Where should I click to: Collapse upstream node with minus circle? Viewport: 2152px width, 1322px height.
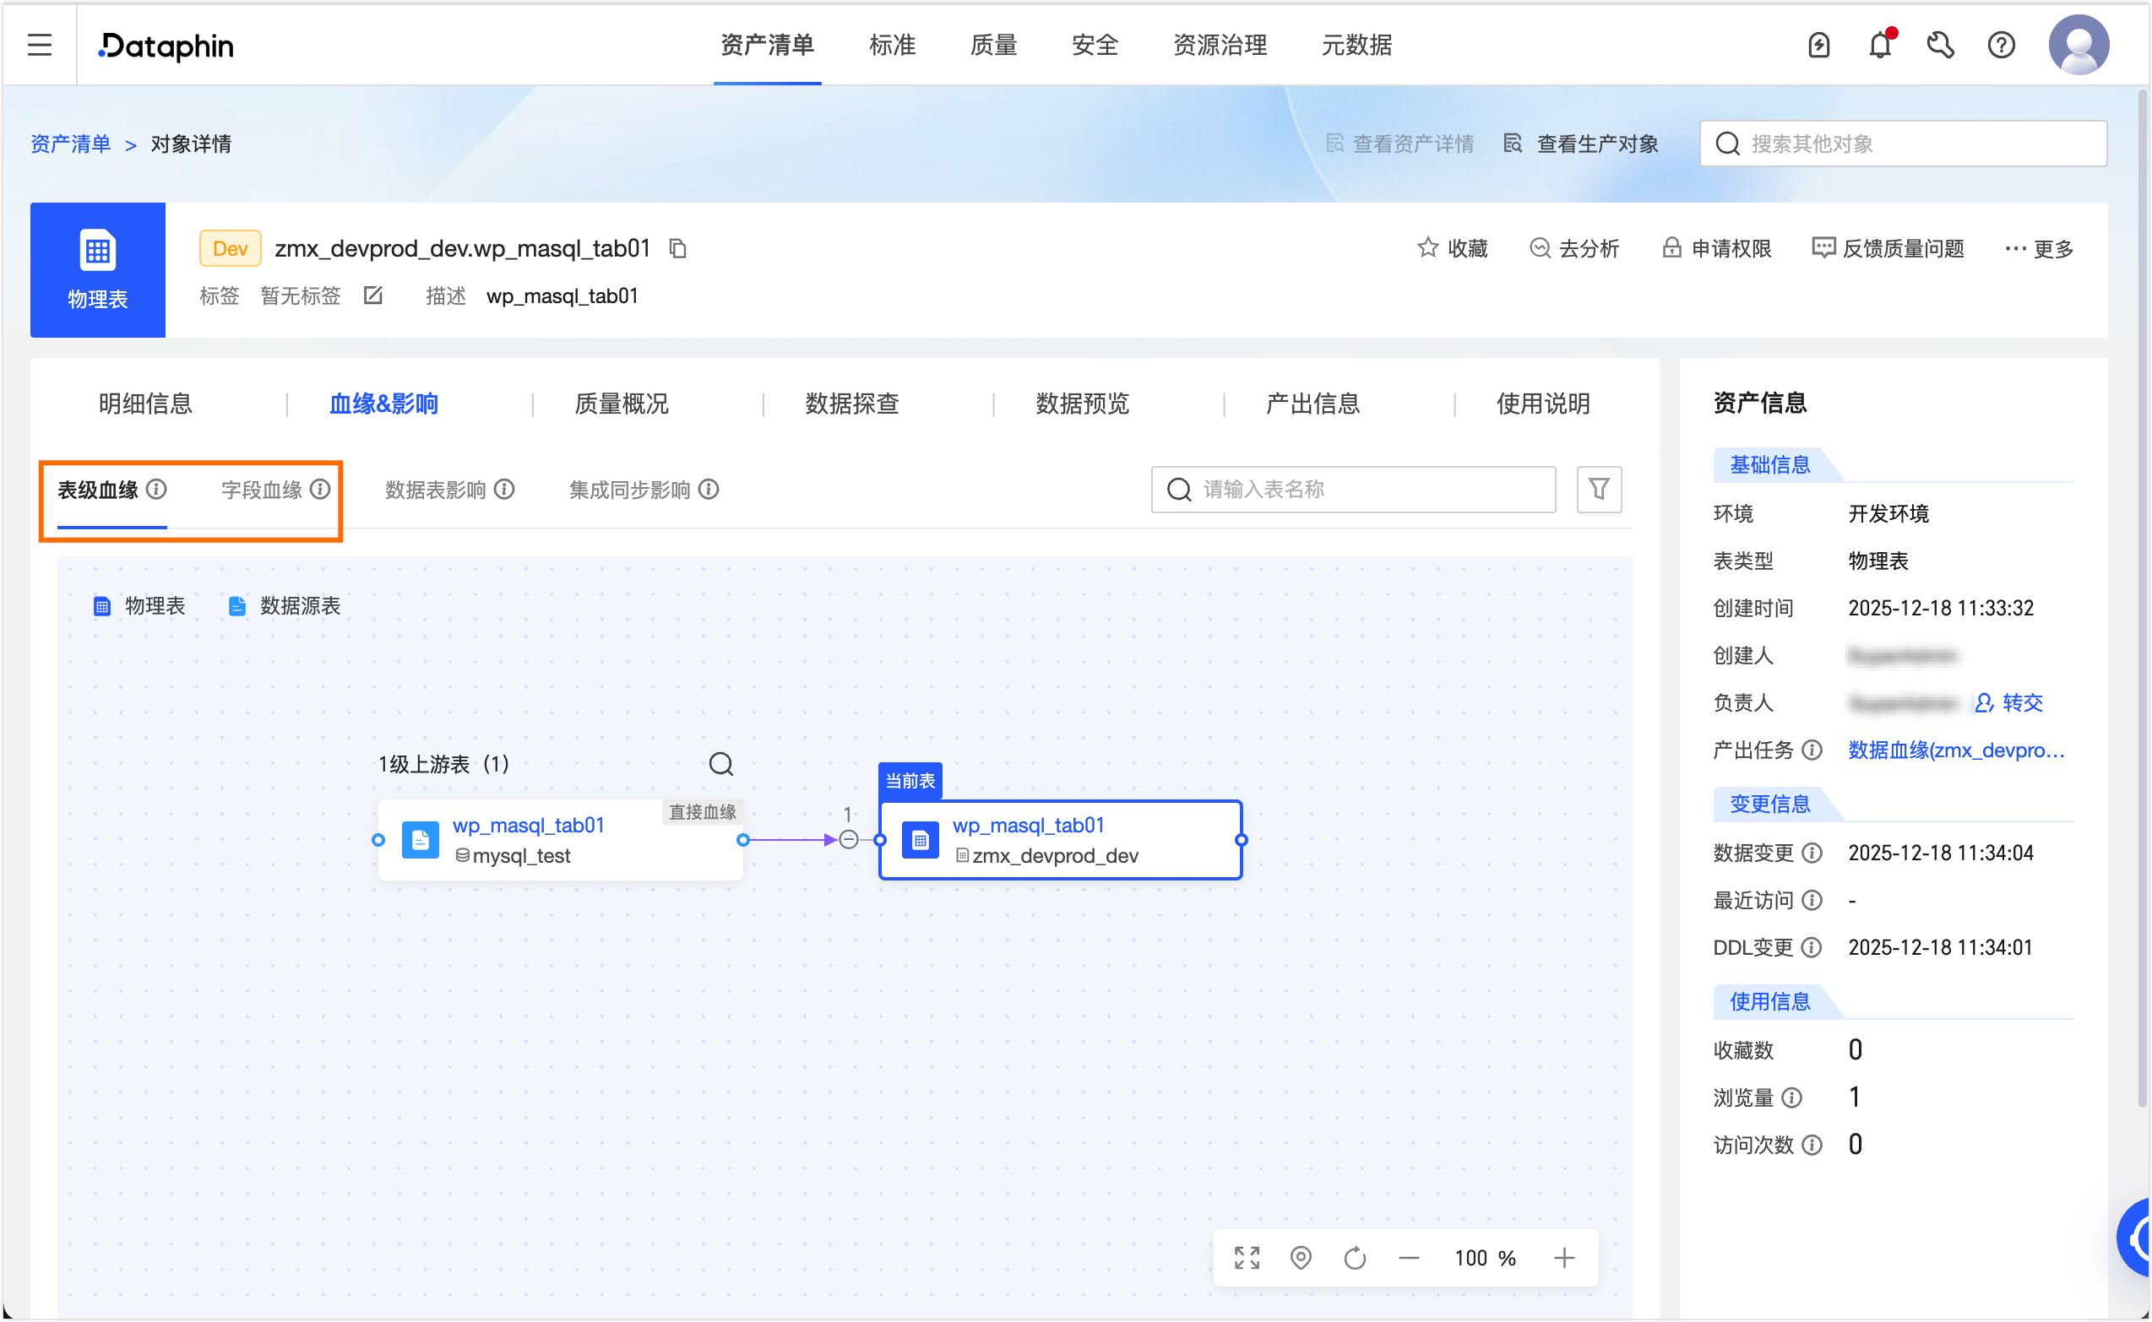click(849, 840)
